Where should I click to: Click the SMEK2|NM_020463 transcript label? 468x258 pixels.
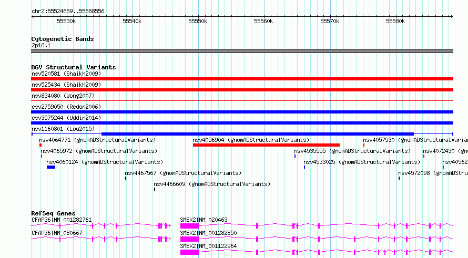pyautogui.click(x=204, y=220)
